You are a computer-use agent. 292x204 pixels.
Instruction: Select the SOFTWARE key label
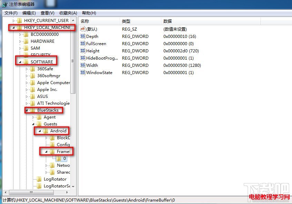(x=42, y=62)
